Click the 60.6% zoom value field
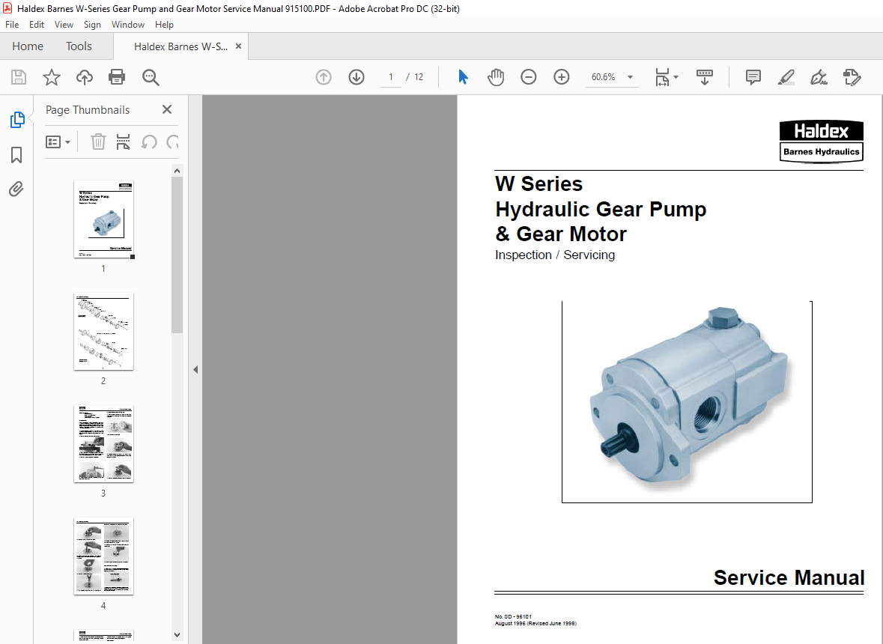 pyautogui.click(x=603, y=77)
